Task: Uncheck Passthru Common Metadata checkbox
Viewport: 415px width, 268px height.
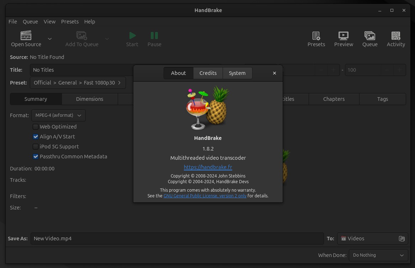Action: (x=36, y=157)
